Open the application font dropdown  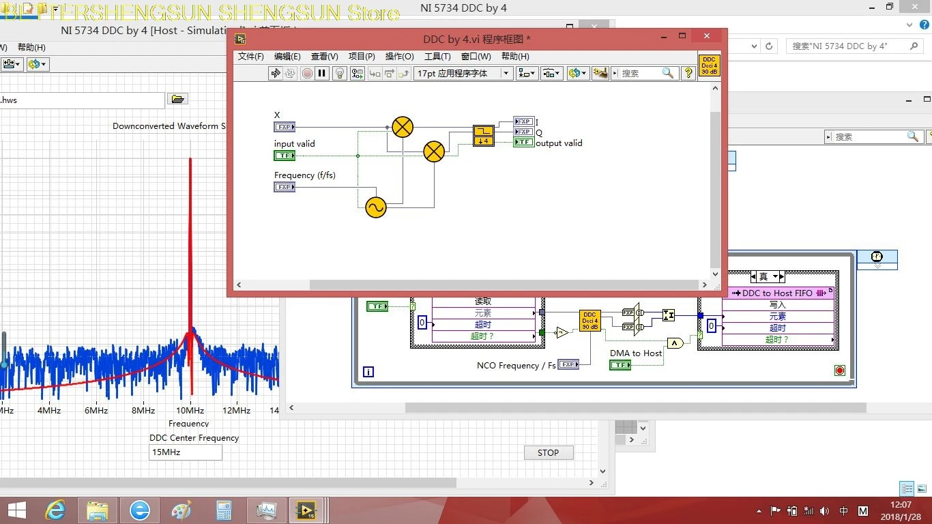[x=505, y=73]
